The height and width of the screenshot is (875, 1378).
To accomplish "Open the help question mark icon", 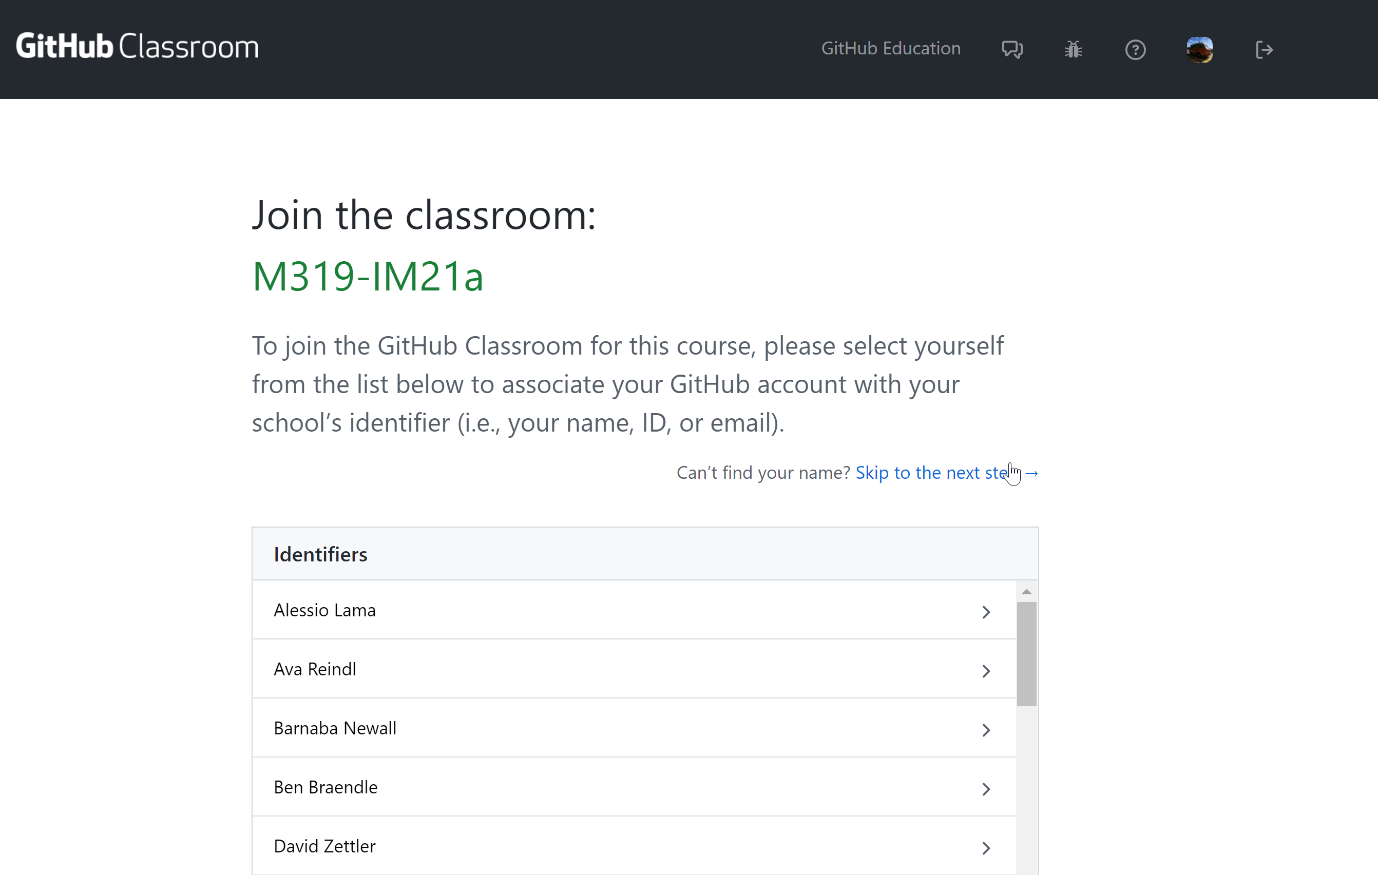I will 1135,50.
